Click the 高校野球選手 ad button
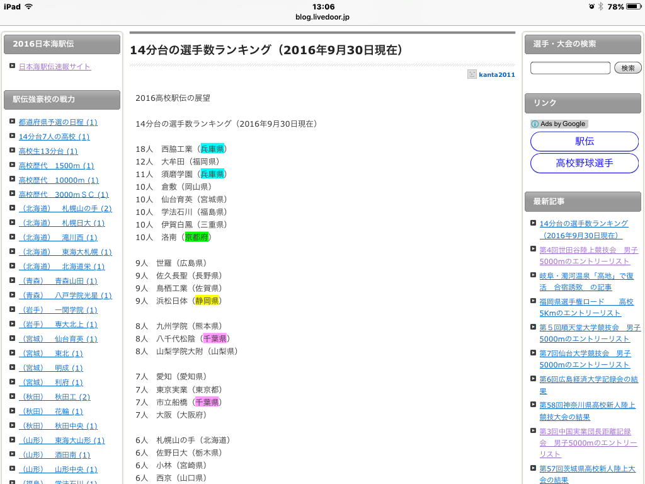 pyautogui.click(x=585, y=163)
